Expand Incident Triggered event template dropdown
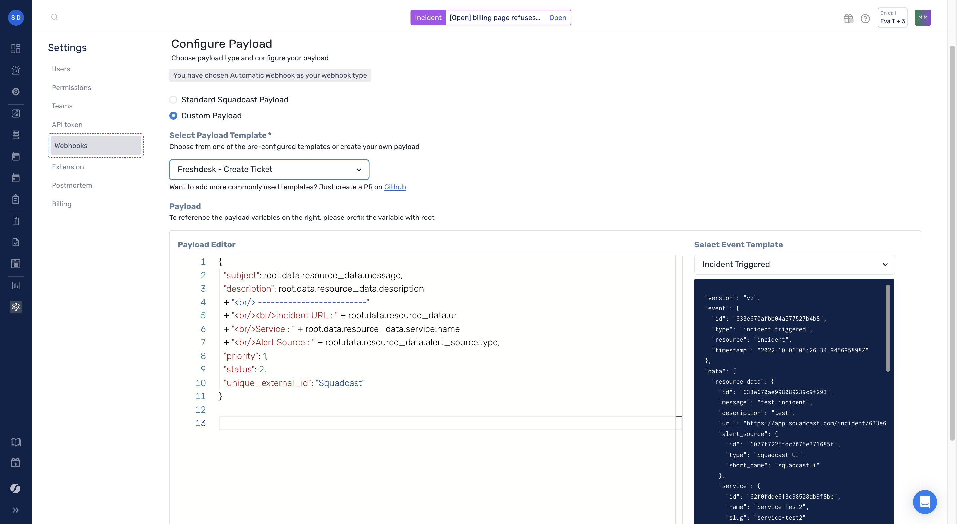 pos(794,264)
